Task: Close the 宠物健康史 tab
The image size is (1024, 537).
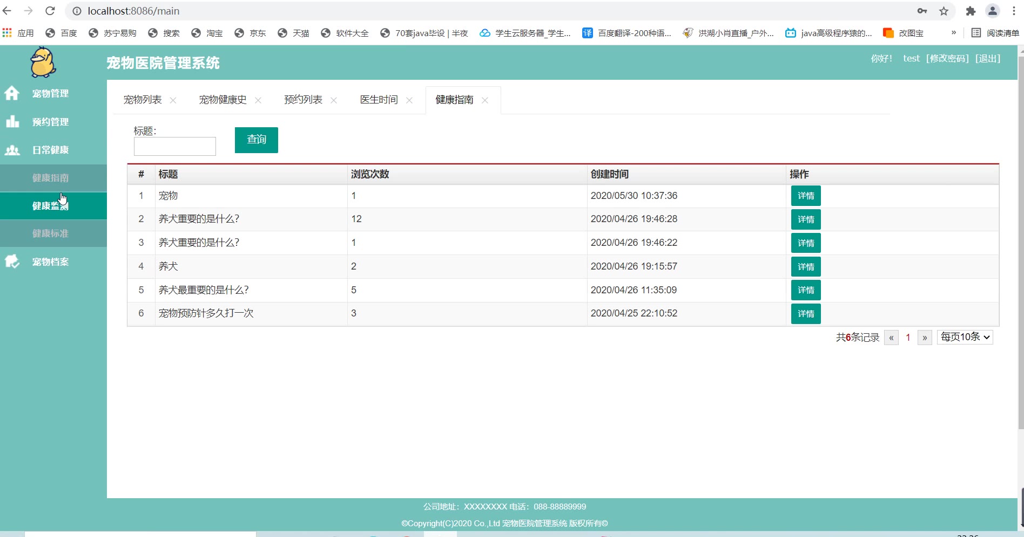Action: [x=258, y=100]
